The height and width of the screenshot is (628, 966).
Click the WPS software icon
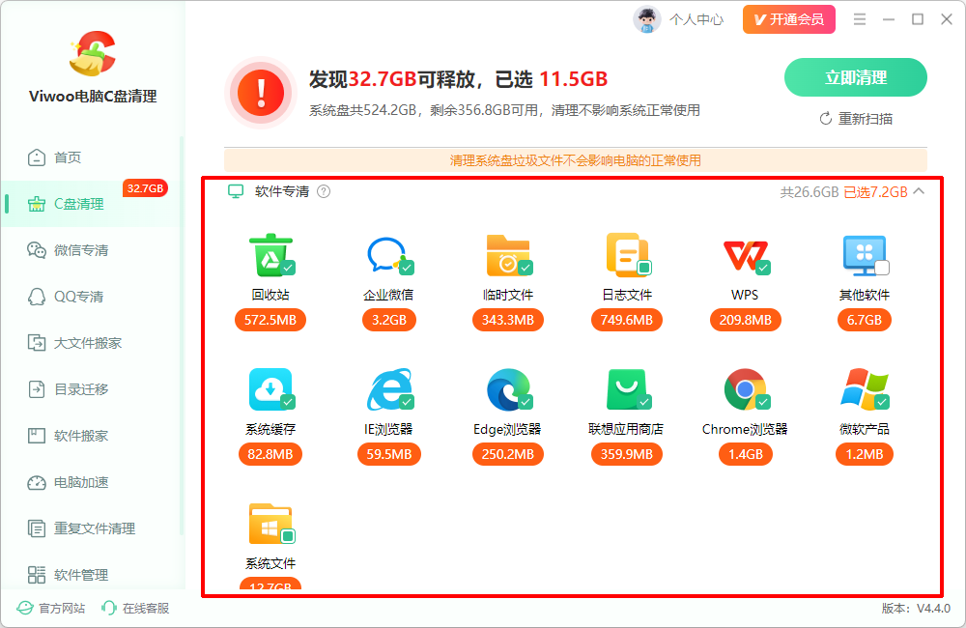pyautogui.click(x=745, y=256)
